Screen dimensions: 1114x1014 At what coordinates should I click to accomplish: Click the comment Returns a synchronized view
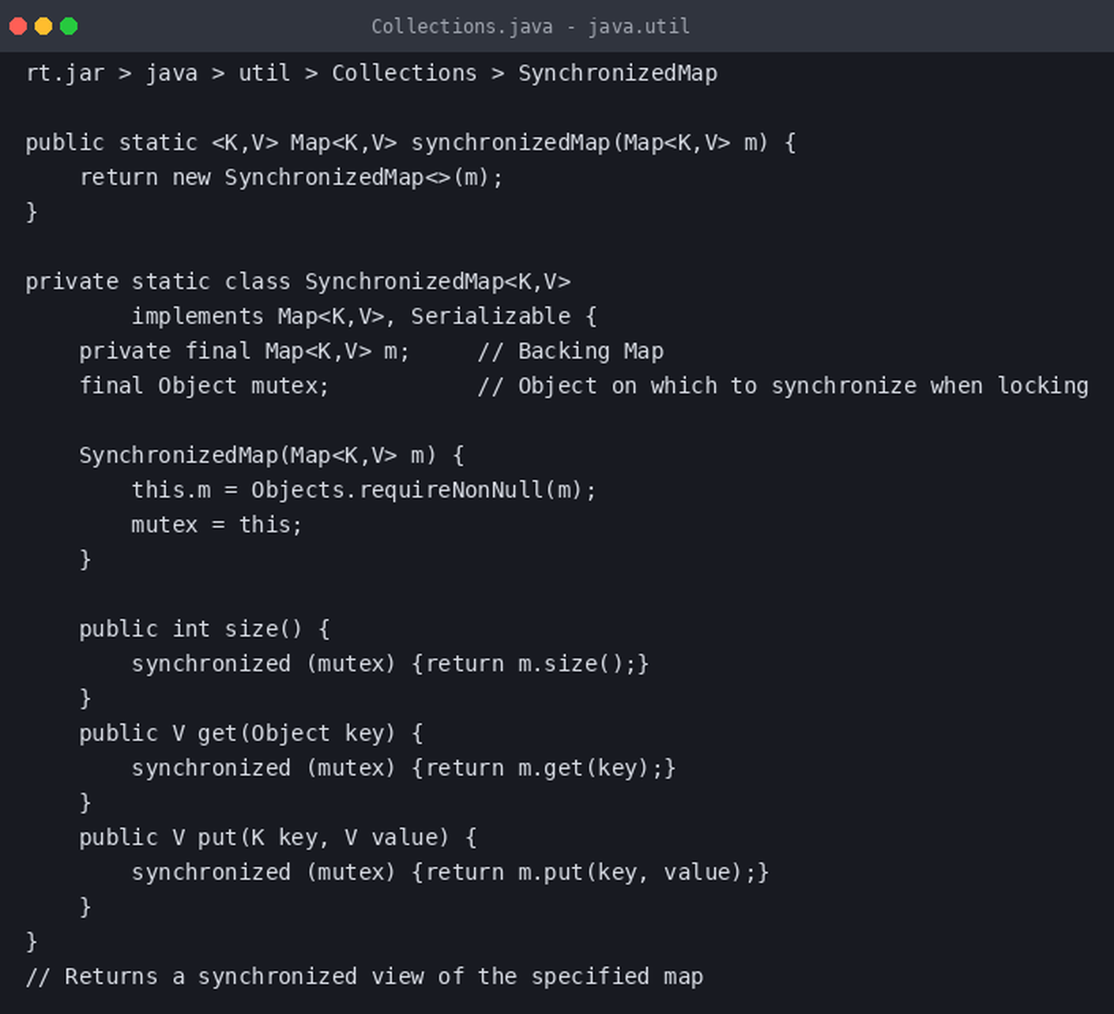click(364, 977)
